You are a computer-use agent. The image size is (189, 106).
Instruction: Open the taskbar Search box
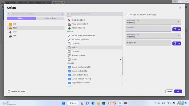coord(73,103)
